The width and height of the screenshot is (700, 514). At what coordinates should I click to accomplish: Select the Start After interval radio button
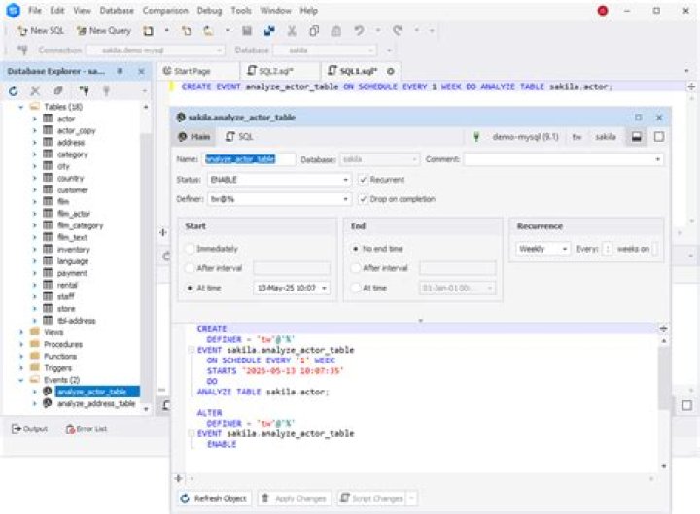[190, 268]
